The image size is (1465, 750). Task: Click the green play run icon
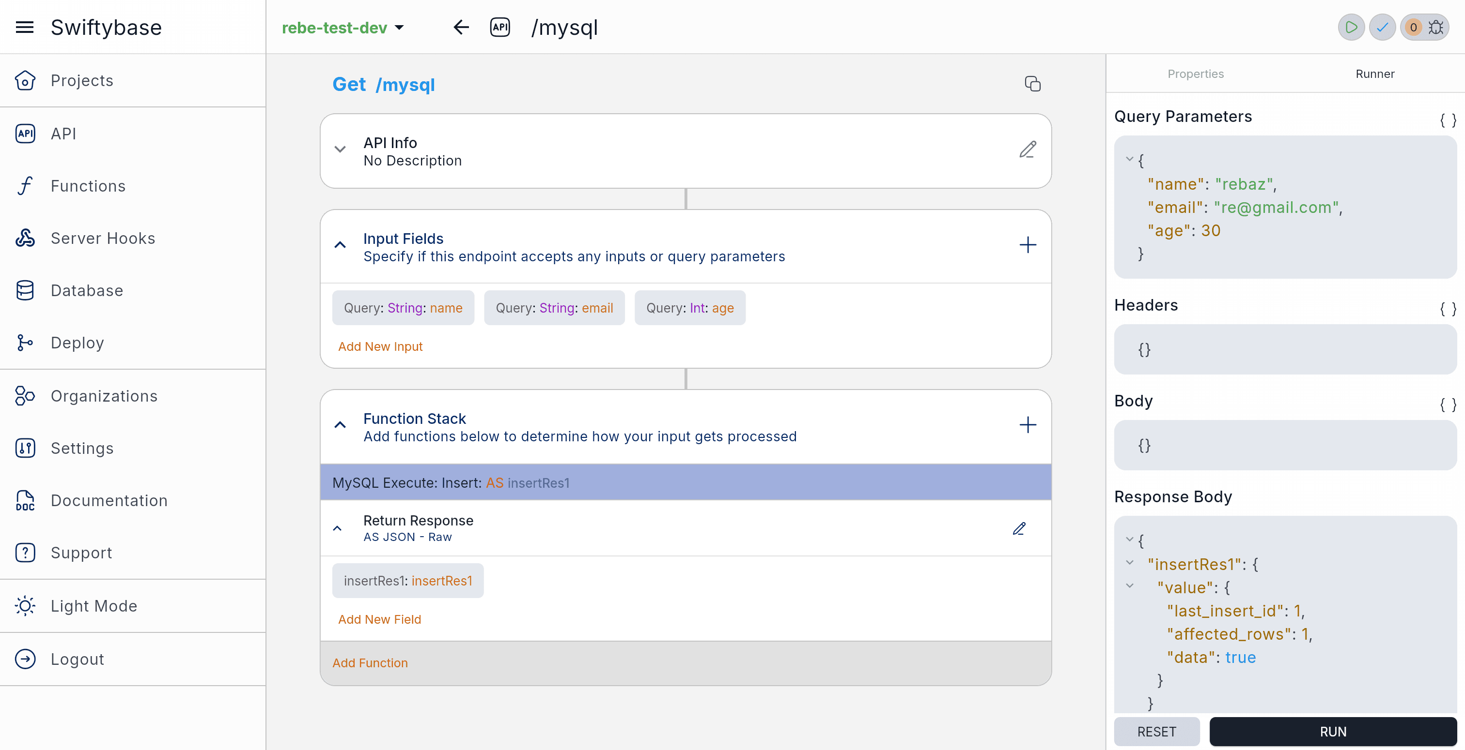click(1351, 27)
